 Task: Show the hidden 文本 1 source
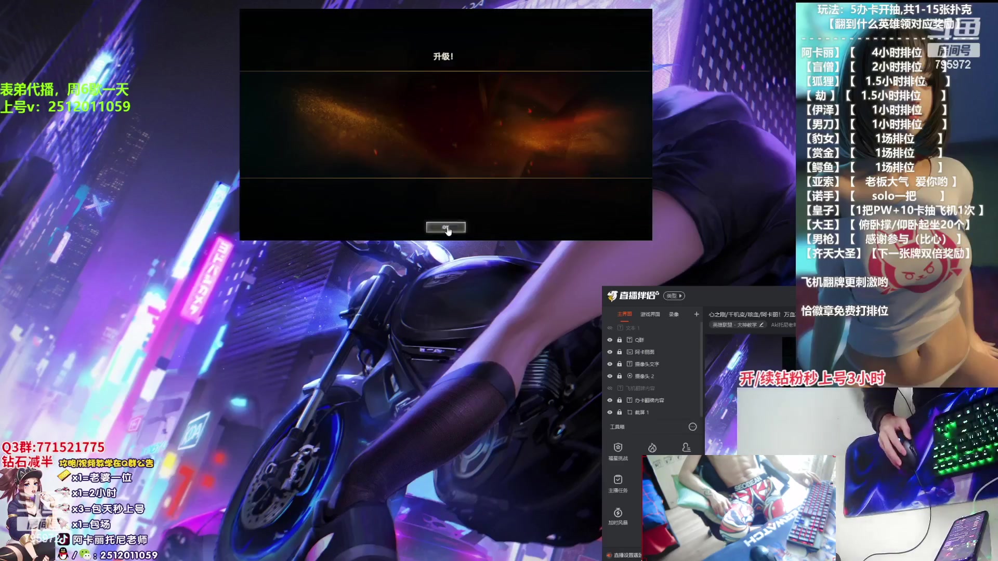point(610,328)
